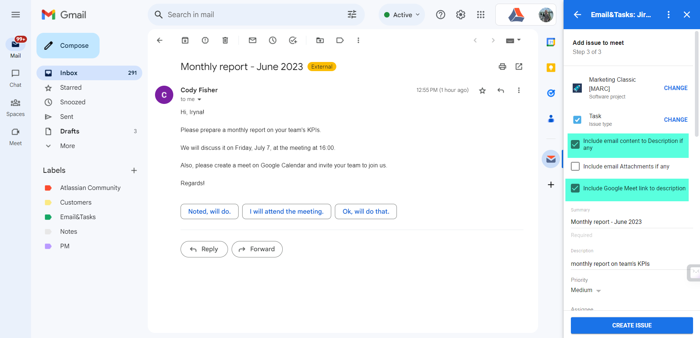
Task: Open Gmail settings gear
Action: [461, 15]
